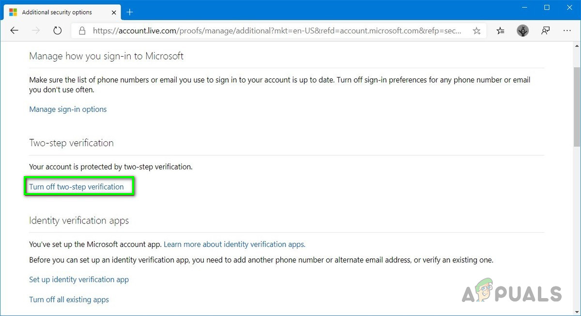581x316 pixels.
Task: Click the scrollbar up arrow
Action: pos(577,46)
